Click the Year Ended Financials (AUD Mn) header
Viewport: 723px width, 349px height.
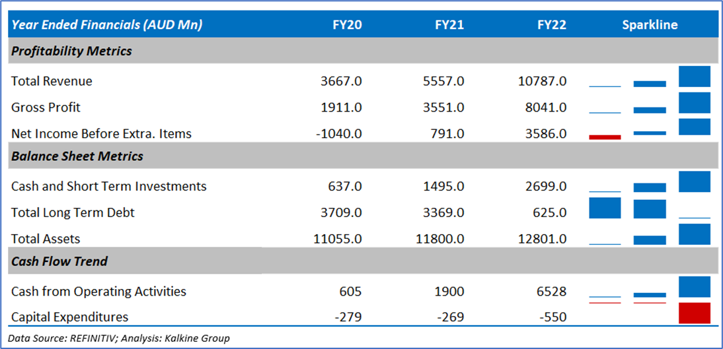click(x=106, y=25)
